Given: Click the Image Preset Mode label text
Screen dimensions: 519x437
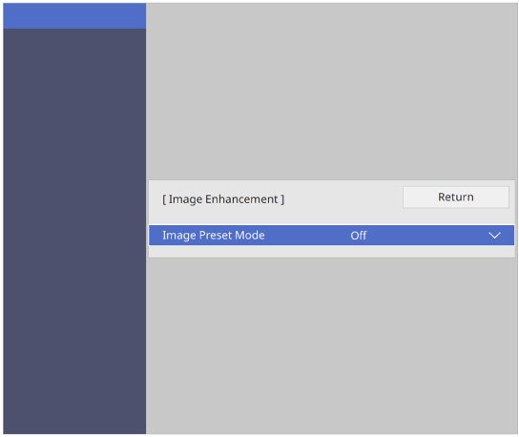Looking at the screenshot, I should click(x=214, y=236).
